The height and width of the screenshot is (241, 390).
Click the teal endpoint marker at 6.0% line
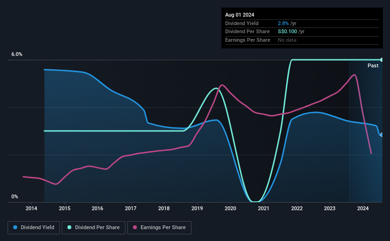point(382,60)
